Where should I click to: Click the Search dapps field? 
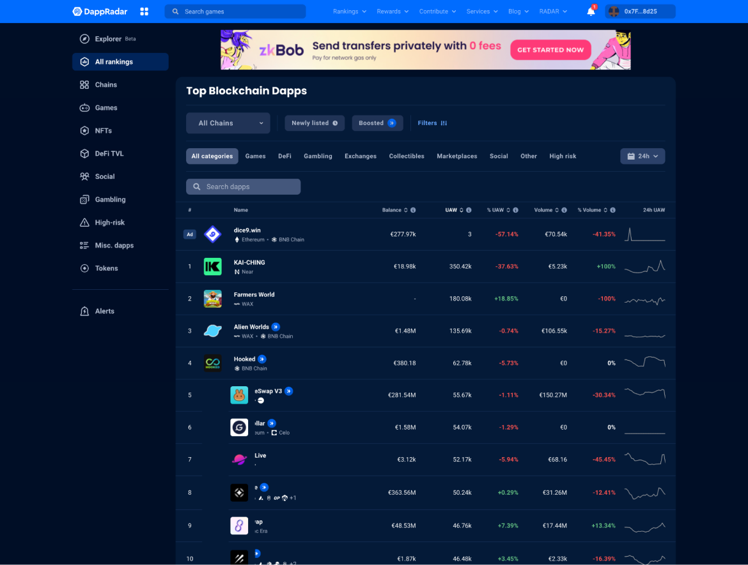(244, 187)
